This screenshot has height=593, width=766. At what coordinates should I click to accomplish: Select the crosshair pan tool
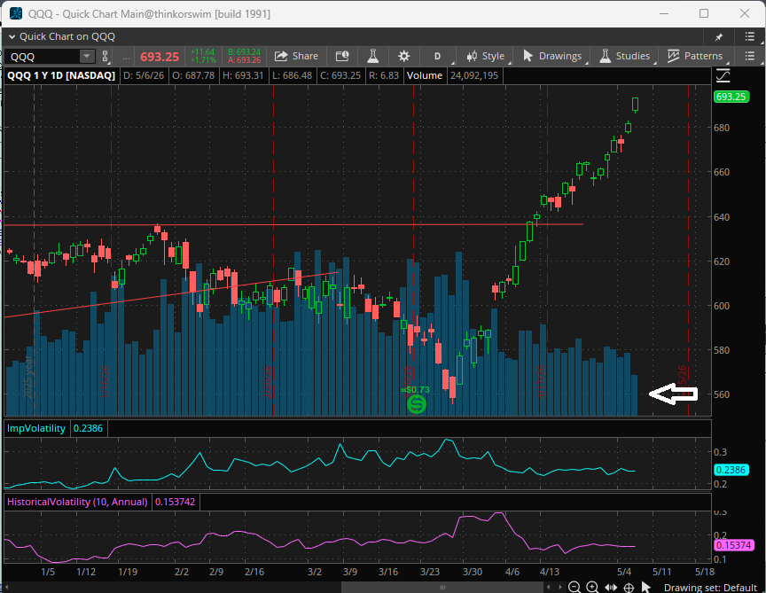[x=629, y=587]
